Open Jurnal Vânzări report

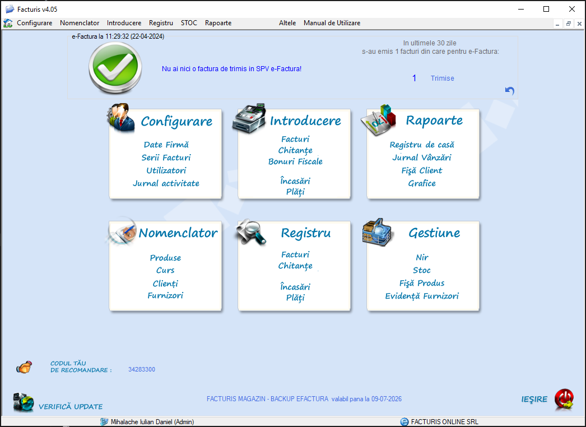(x=421, y=157)
